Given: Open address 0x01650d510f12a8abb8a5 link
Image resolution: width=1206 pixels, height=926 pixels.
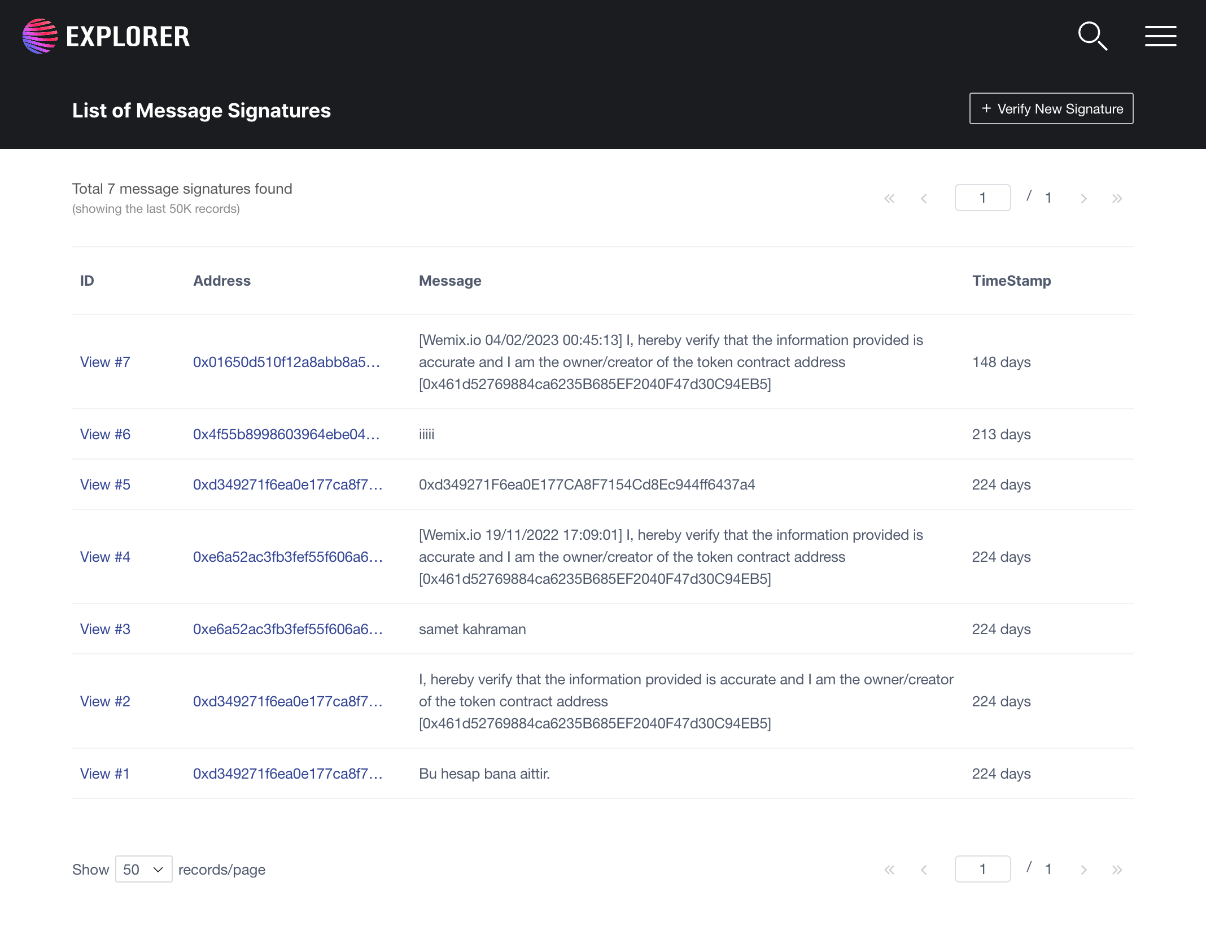Looking at the screenshot, I should tap(286, 362).
